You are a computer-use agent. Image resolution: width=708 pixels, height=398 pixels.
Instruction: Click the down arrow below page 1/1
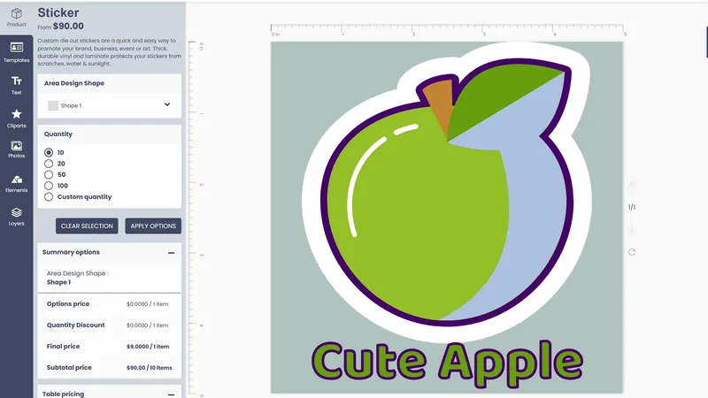tap(632, 229)
